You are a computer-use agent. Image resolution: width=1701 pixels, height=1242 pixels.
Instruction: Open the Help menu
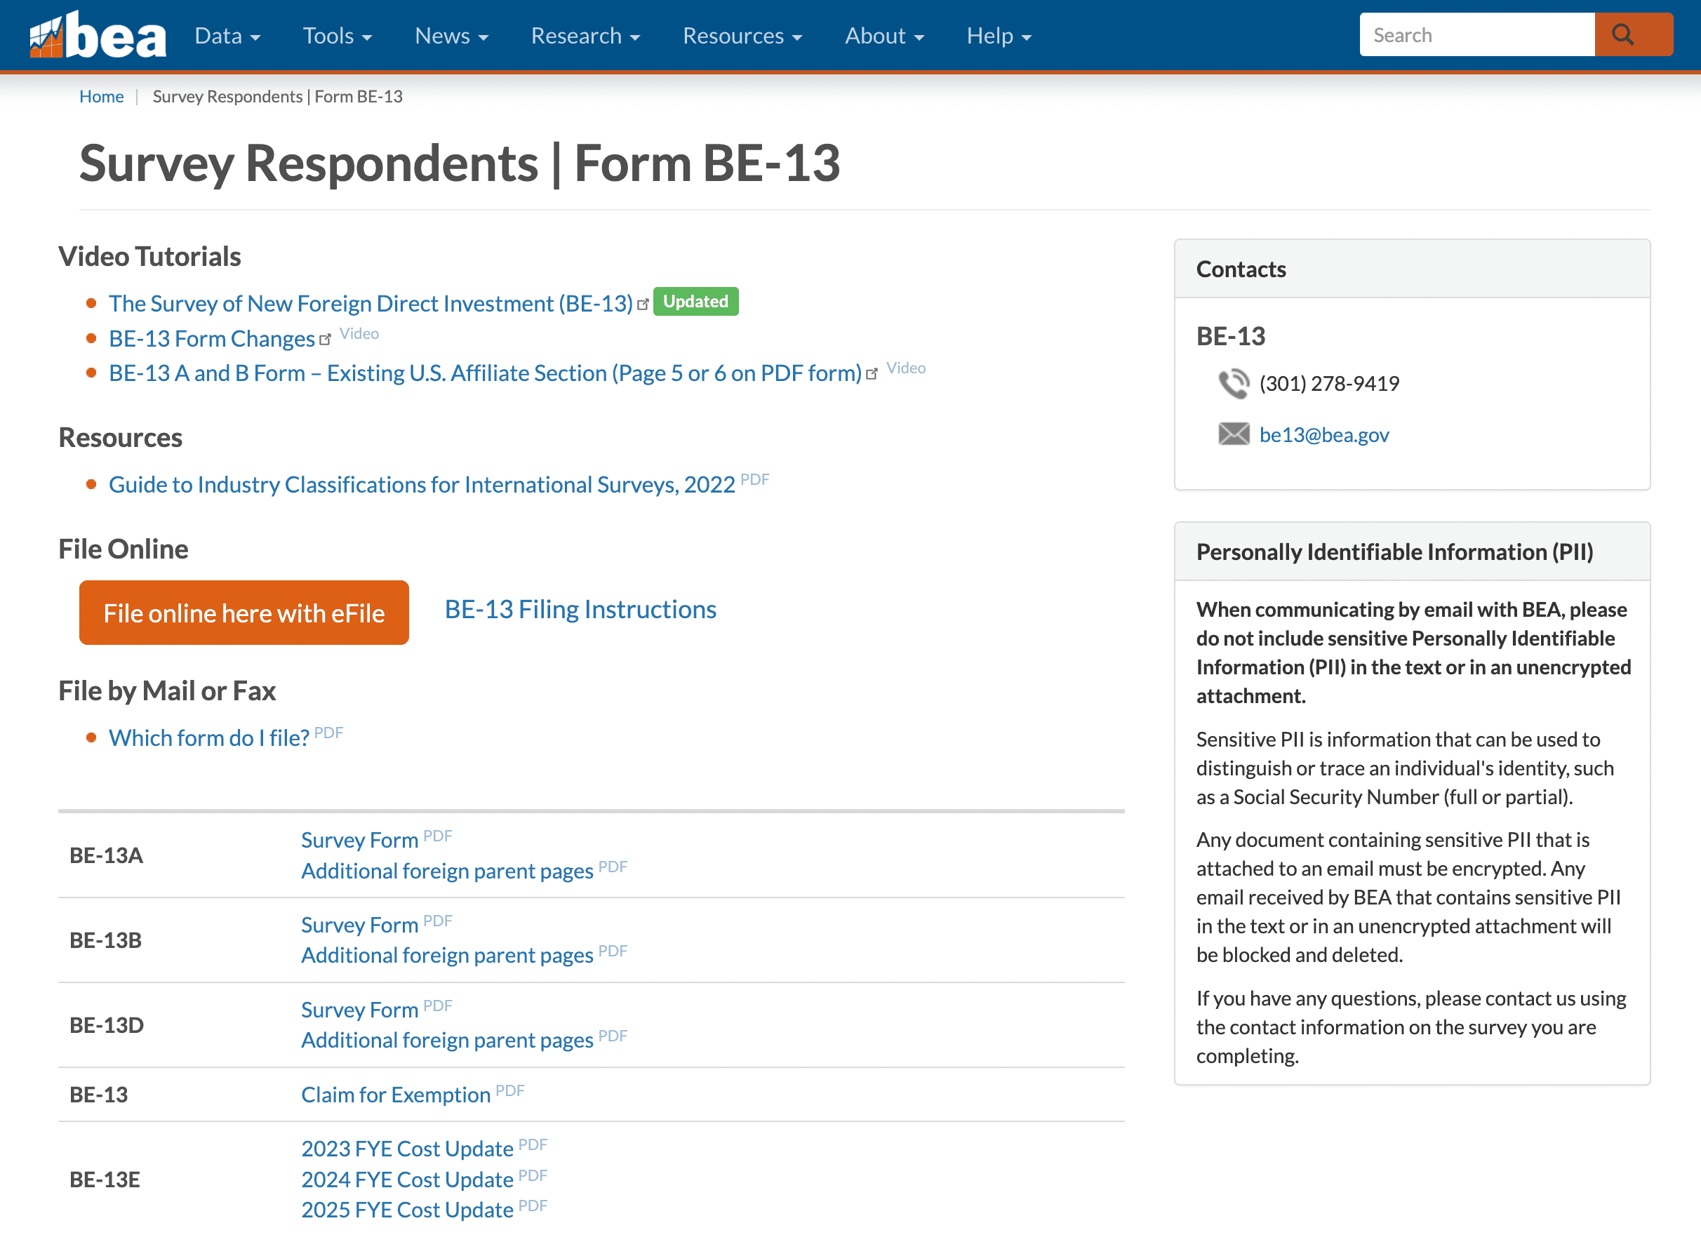click(998, 35)
